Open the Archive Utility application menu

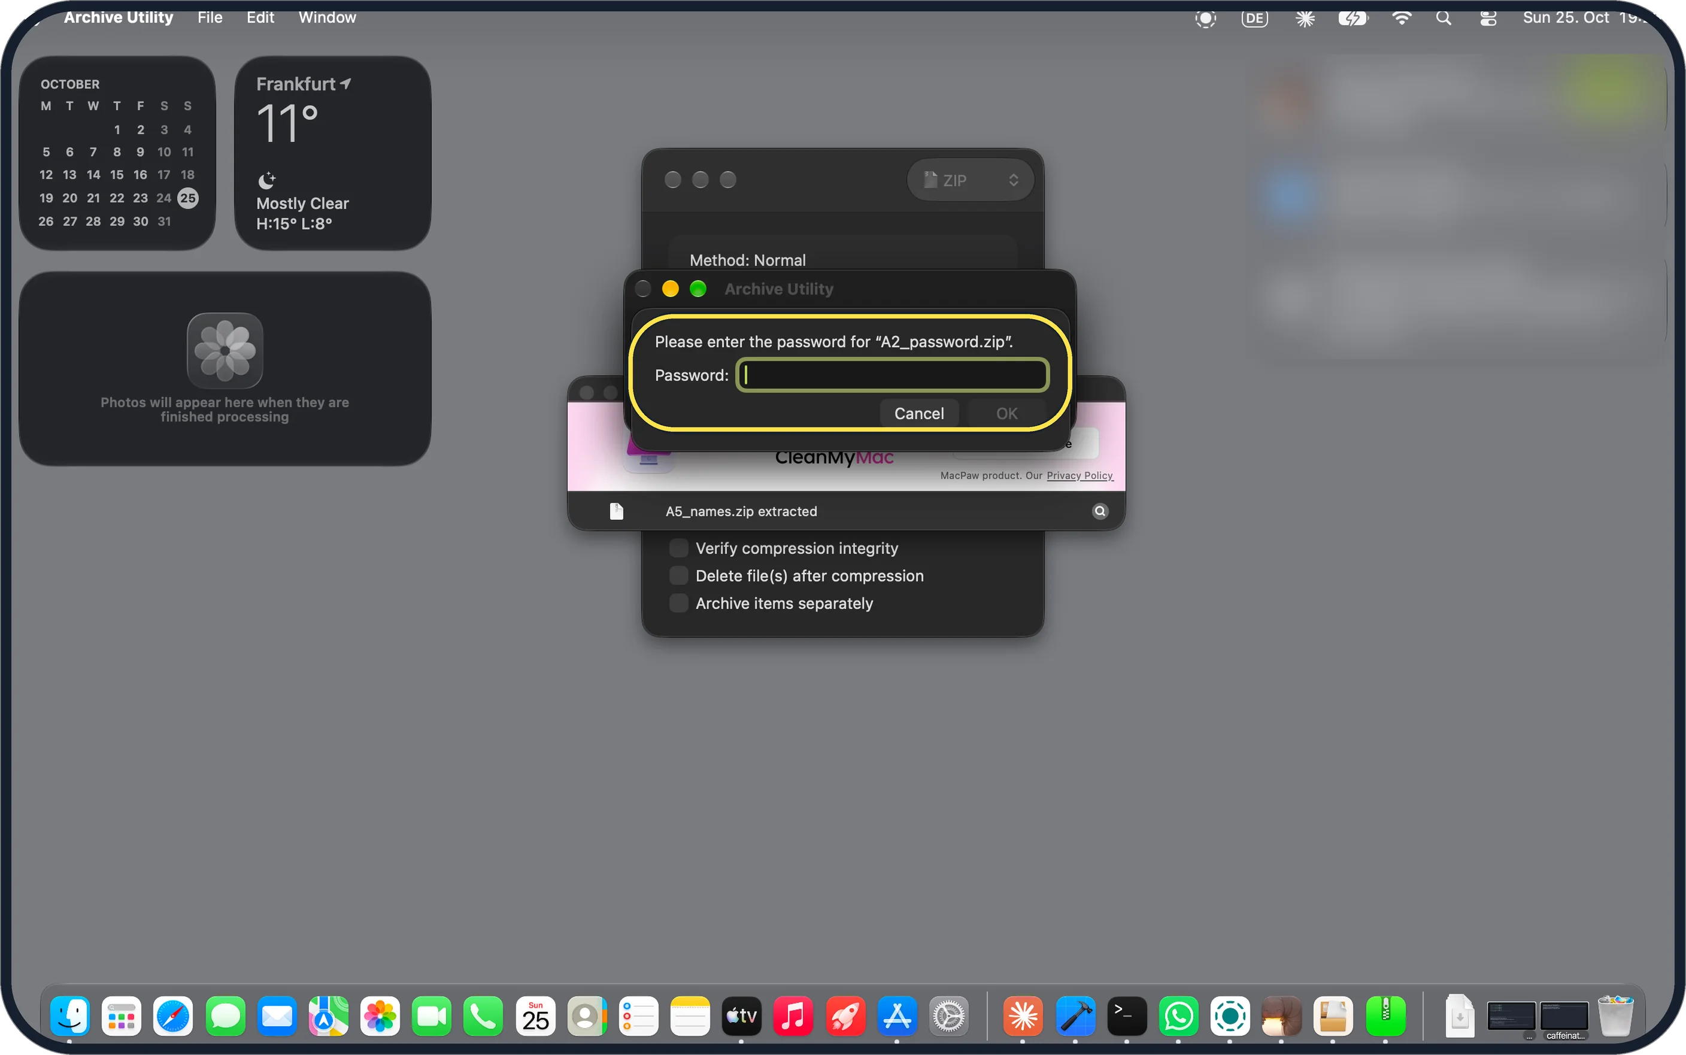[119, 17]
